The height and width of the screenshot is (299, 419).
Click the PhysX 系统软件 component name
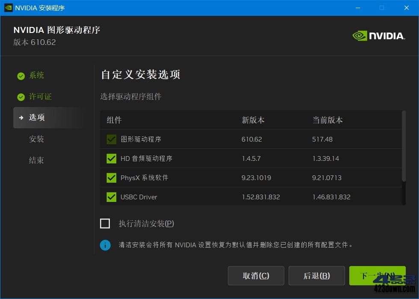(x=145, y=178)
